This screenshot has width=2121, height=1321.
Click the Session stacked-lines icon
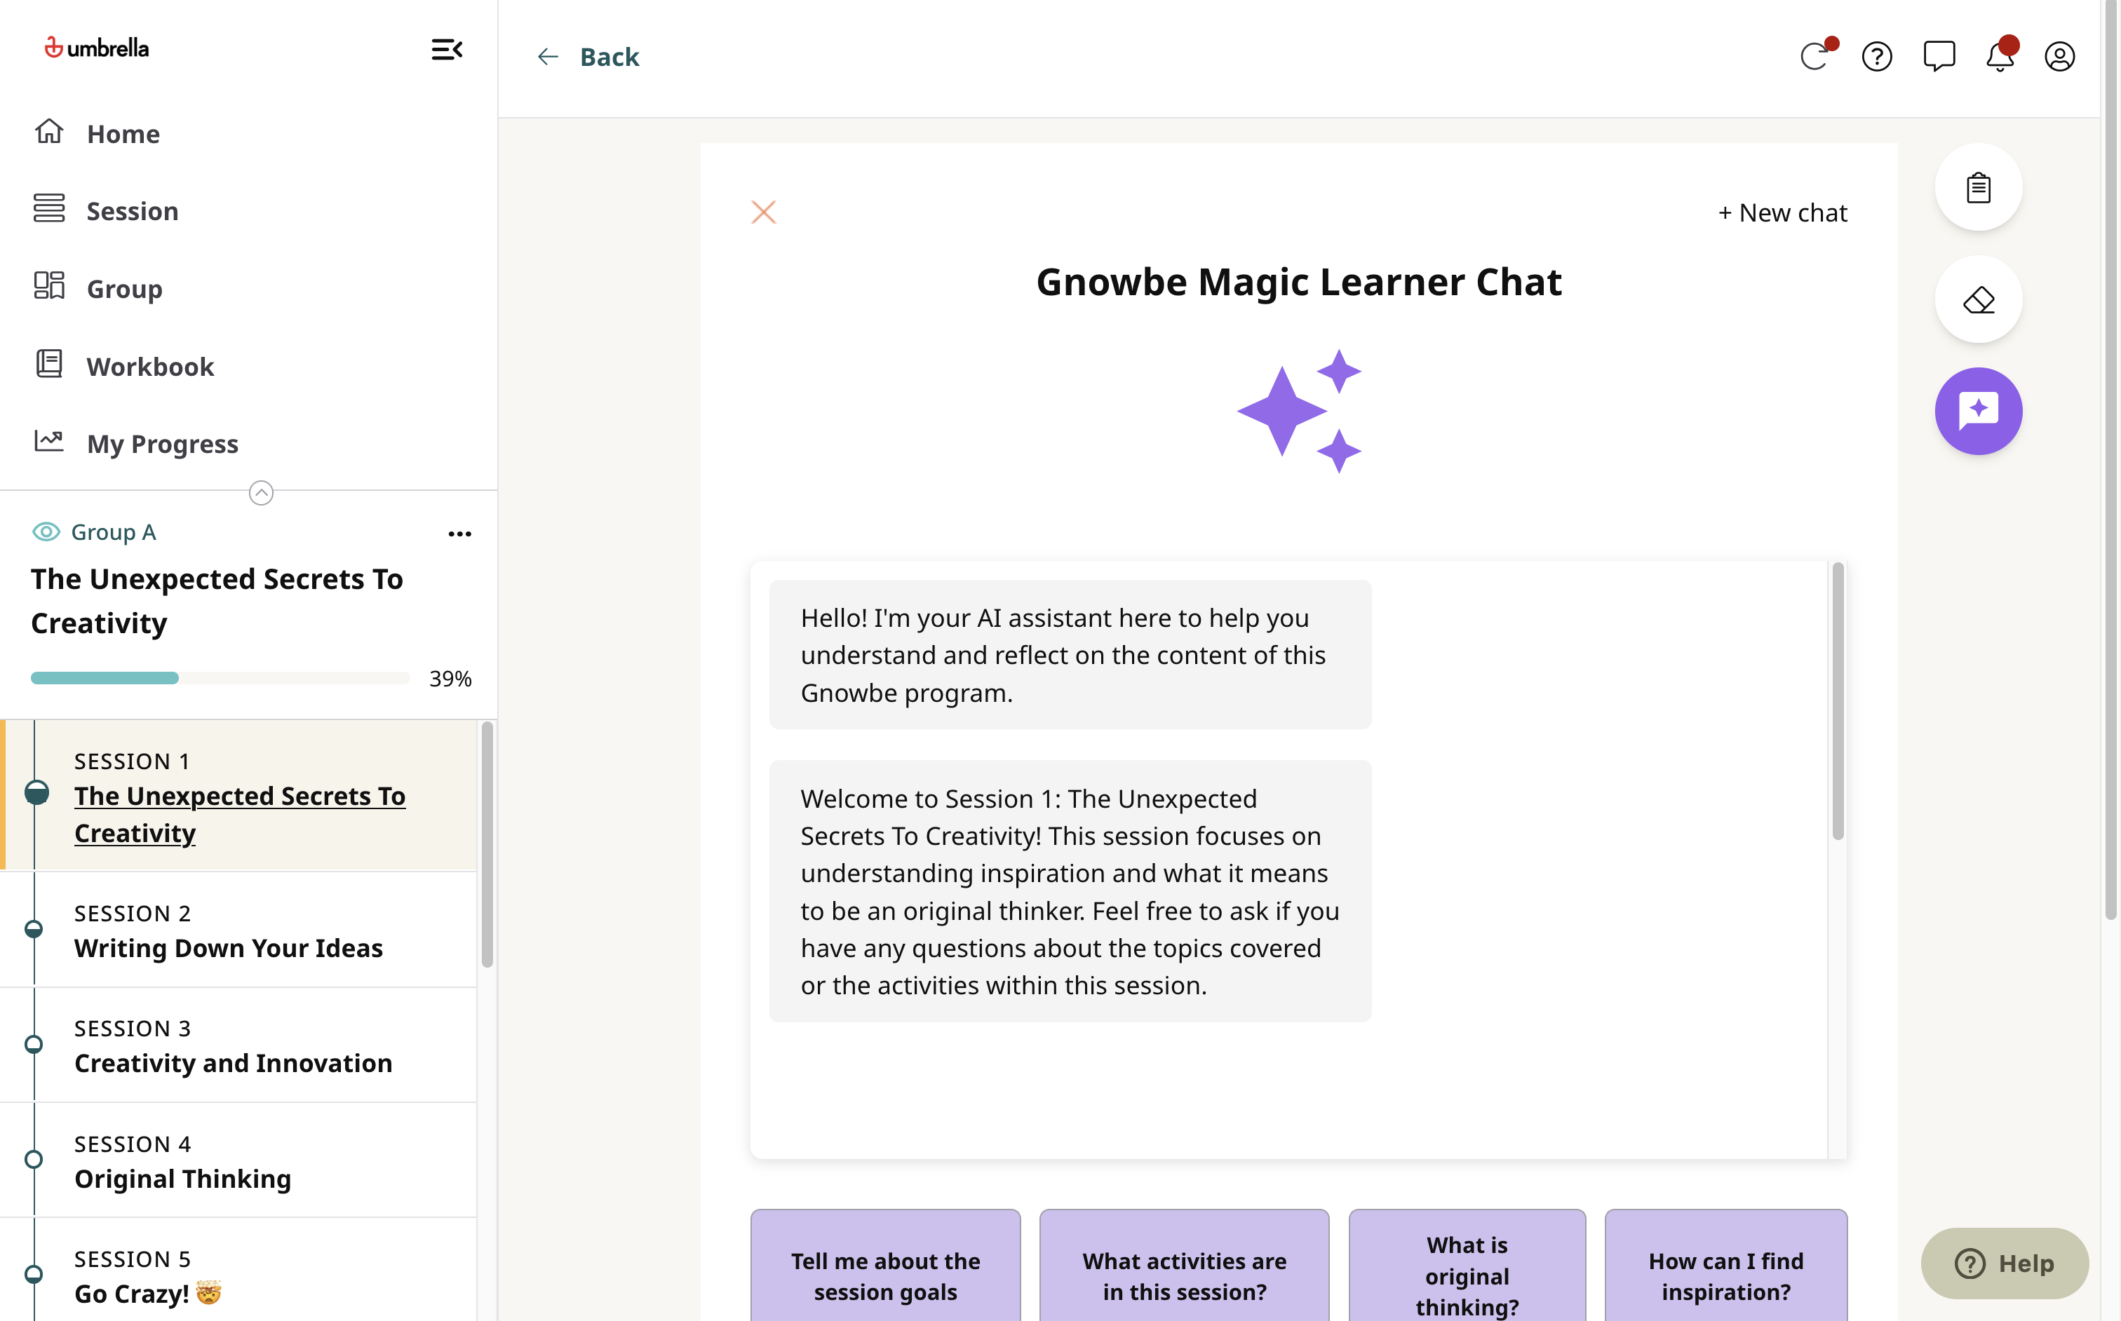tap(49, 208)
